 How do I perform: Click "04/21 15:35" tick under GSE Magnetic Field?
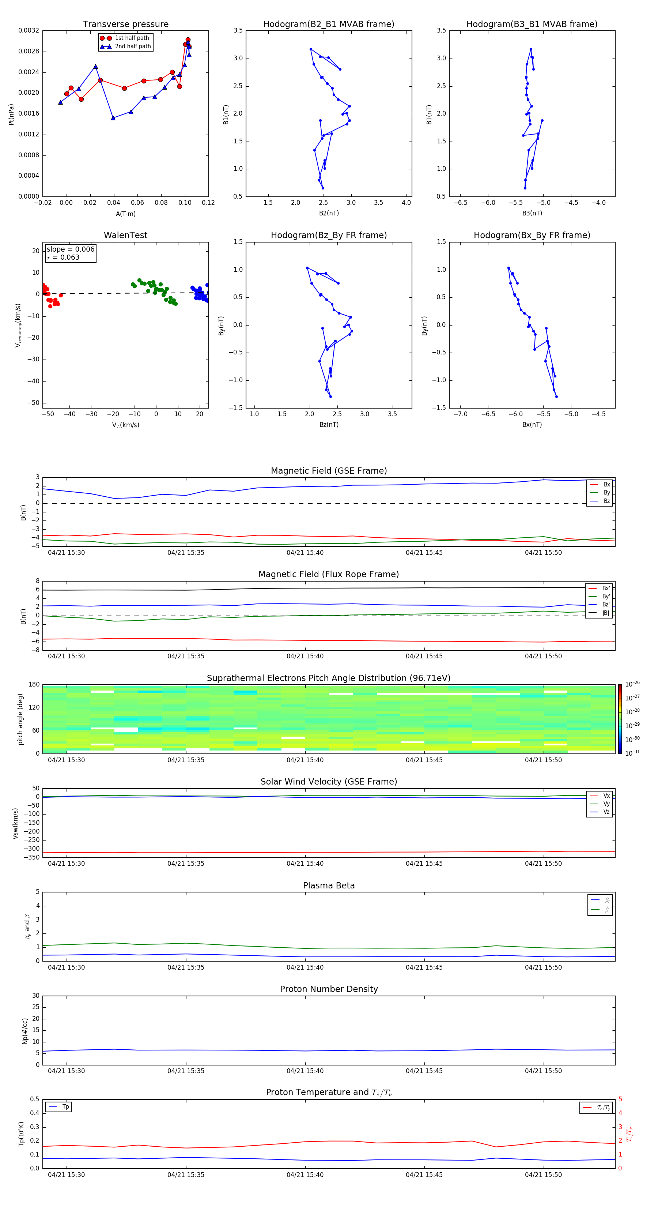coord(186,552)
